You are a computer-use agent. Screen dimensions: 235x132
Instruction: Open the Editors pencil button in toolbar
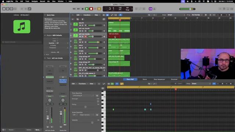[29, 9]
